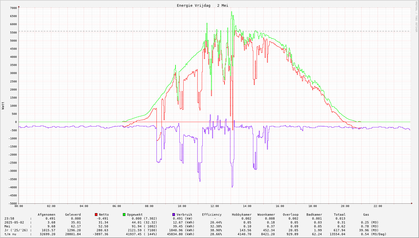The height and width of the screenshot is (238, 419).
Task: Select the chart title 'Energie Vrijdag 2 Mei'
Action: [x=202, y=6]
